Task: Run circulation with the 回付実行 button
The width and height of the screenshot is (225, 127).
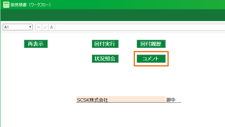Action: click(x=105, y=44)
